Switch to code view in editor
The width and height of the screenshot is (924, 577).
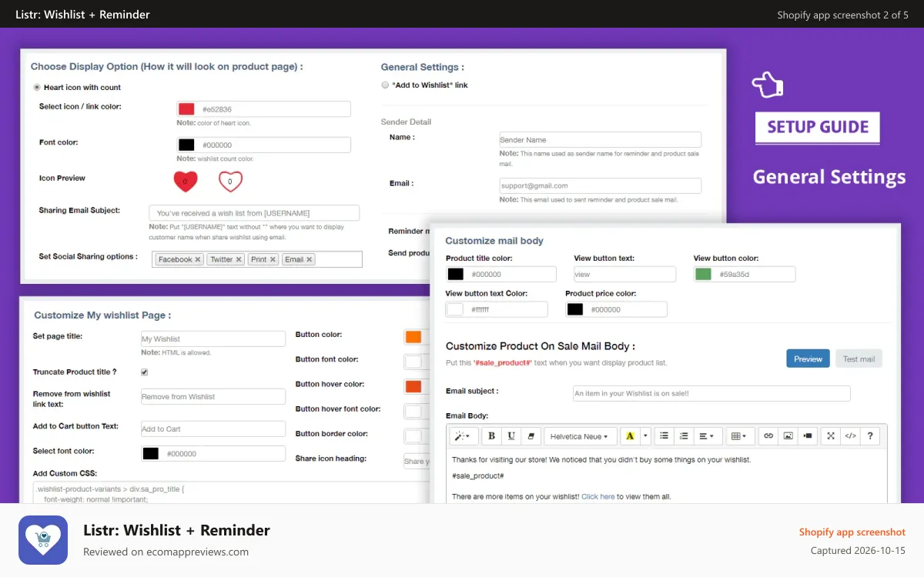tap(850, 436)
